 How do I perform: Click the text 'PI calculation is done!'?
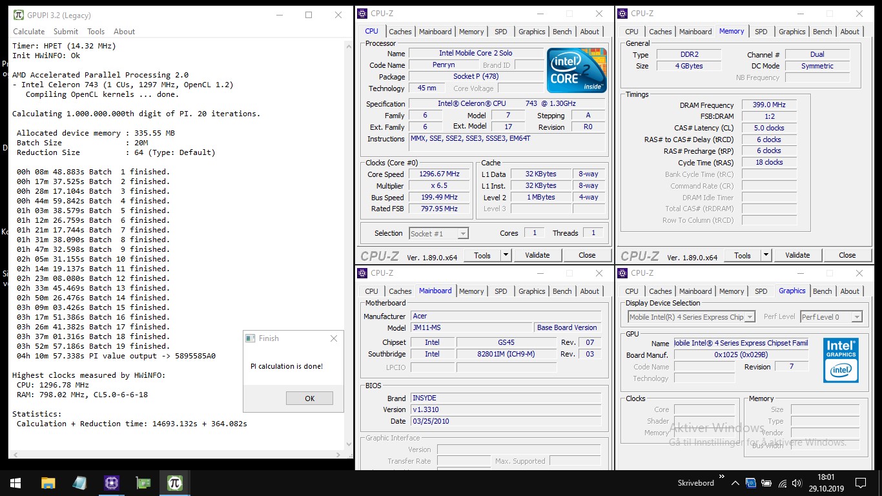pos(287,366)
